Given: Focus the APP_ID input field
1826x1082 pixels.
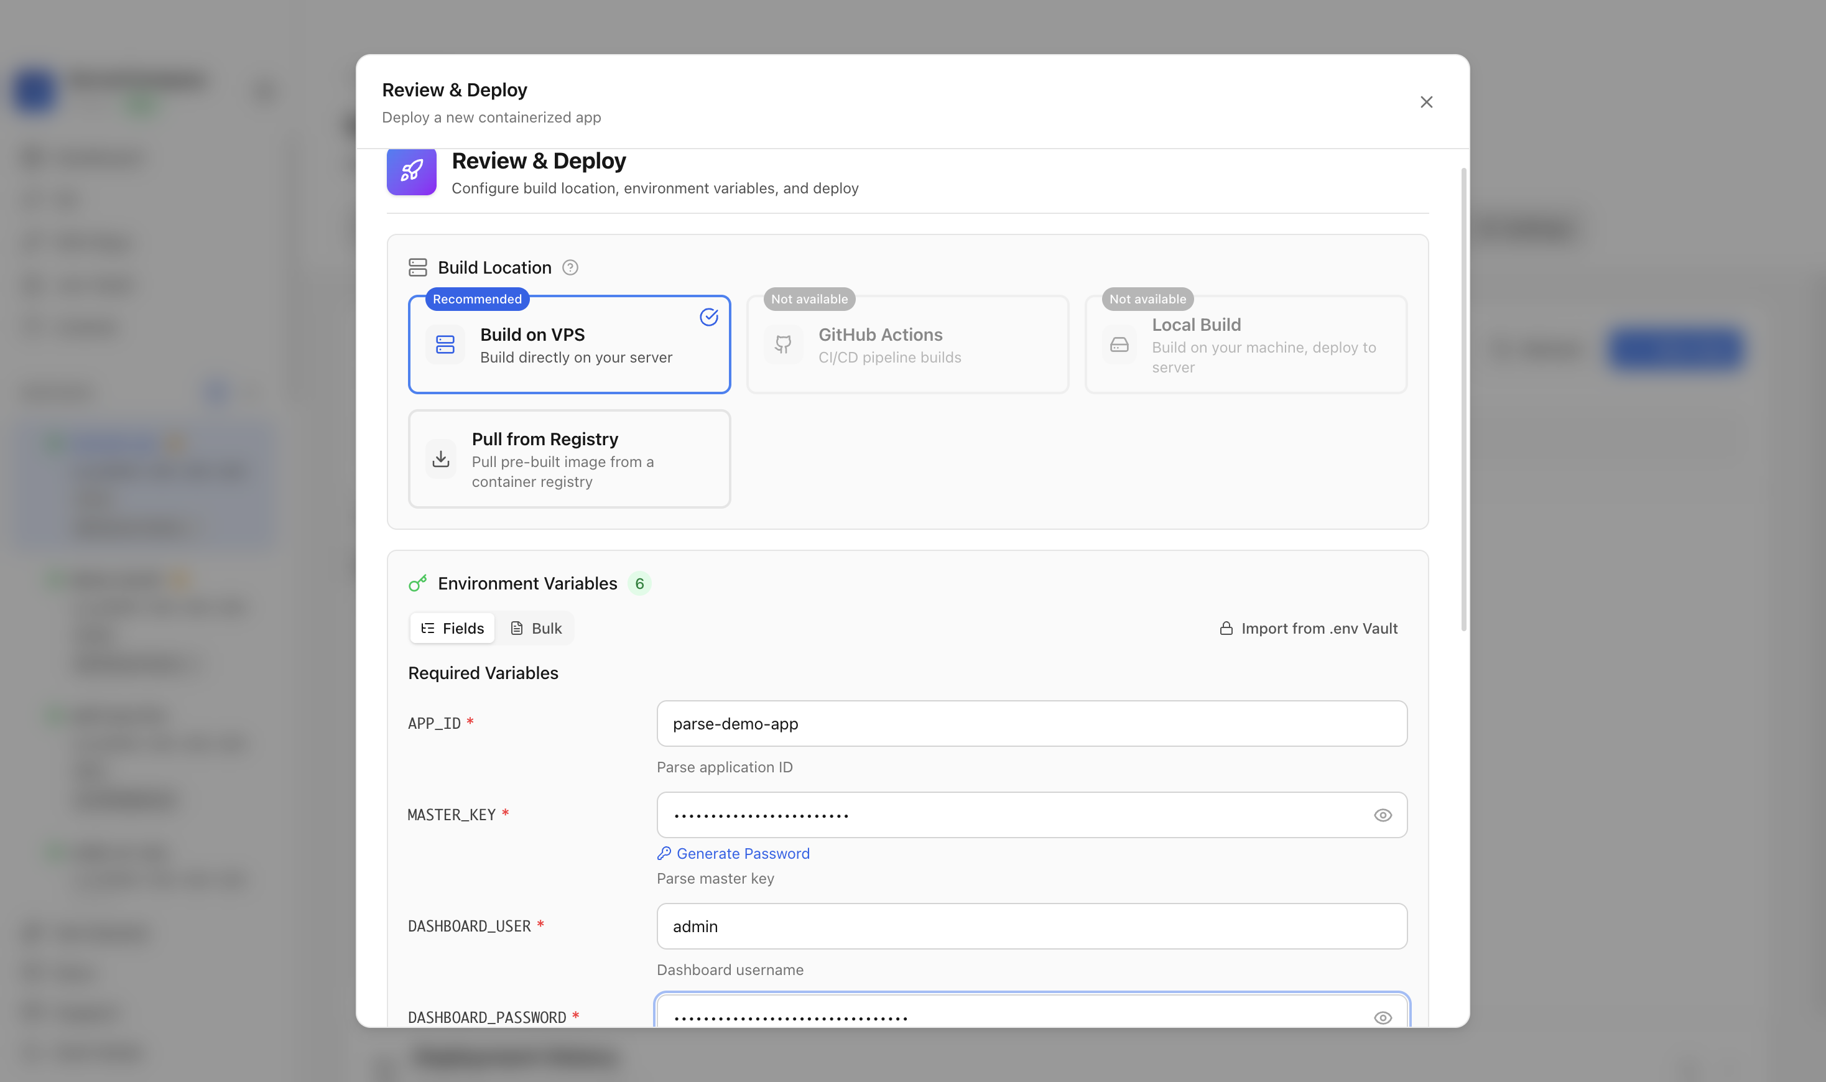Looking at the screenshot, I should [1032, 723].
